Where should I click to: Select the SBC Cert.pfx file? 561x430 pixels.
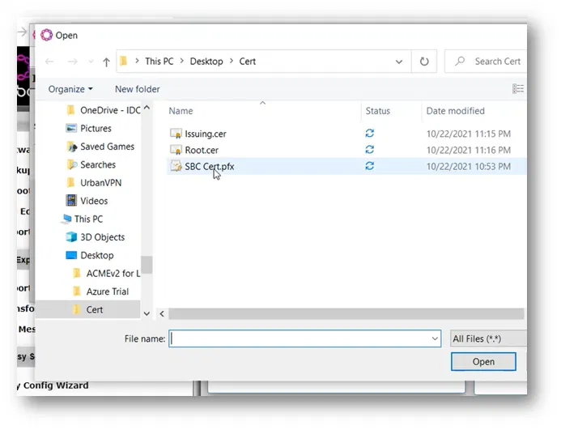coord(209,166)
